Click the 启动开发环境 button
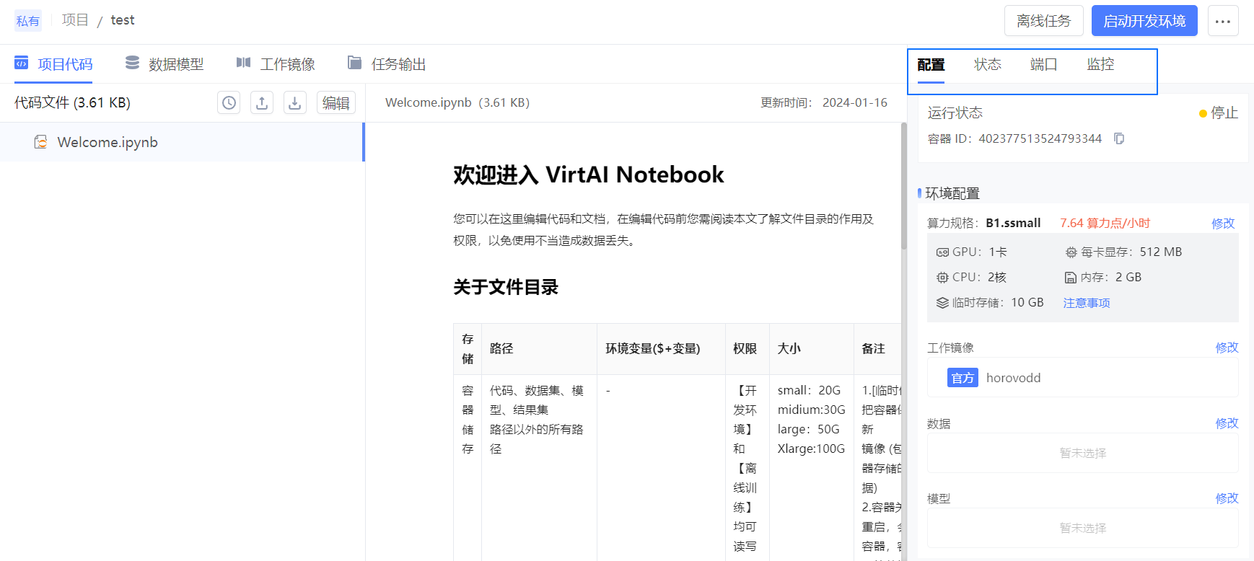 coord(1144,21)
